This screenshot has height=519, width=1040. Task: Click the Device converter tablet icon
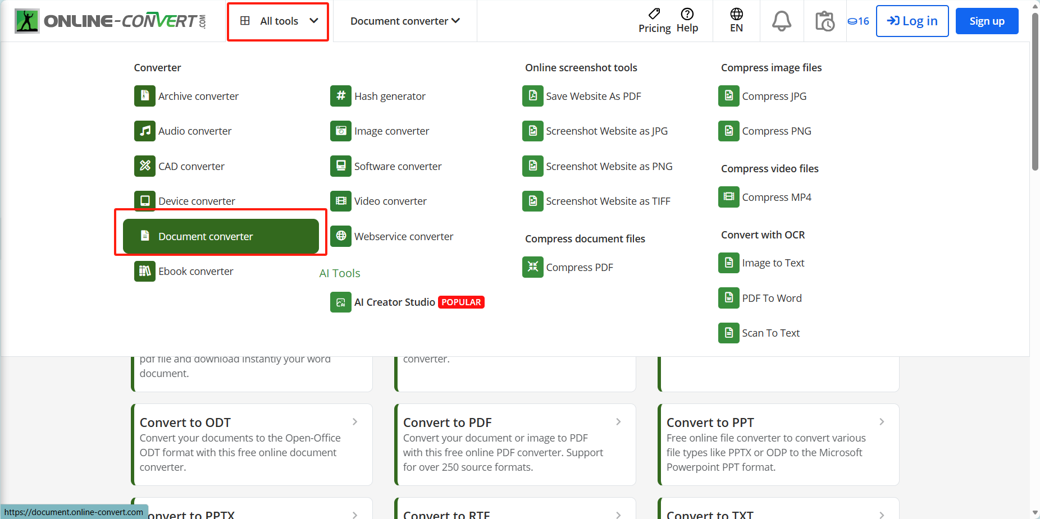(145, 201)
